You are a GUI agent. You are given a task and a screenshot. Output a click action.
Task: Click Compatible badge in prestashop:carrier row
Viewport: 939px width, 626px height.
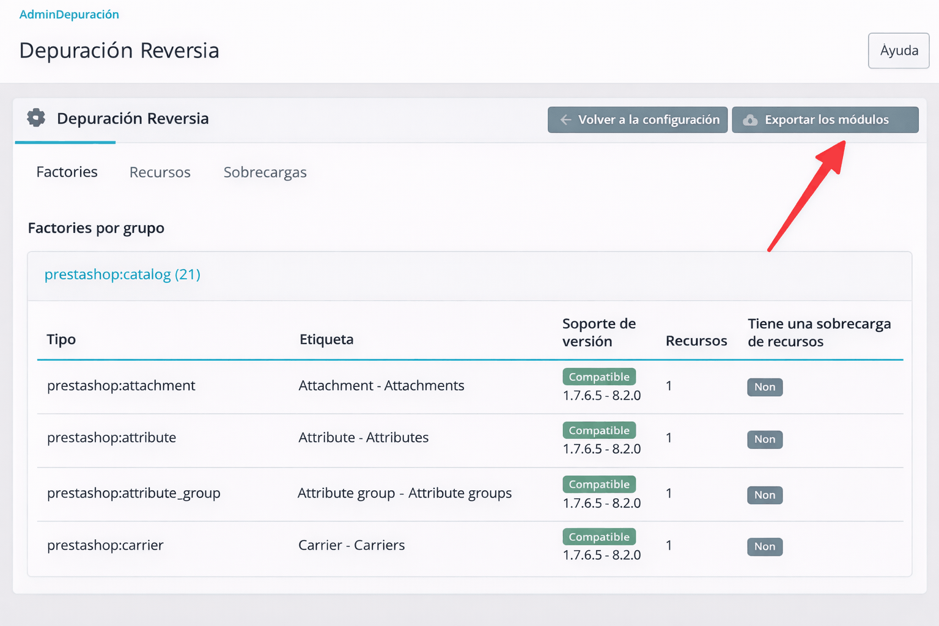pyautogui.click(x=598, y=537)
